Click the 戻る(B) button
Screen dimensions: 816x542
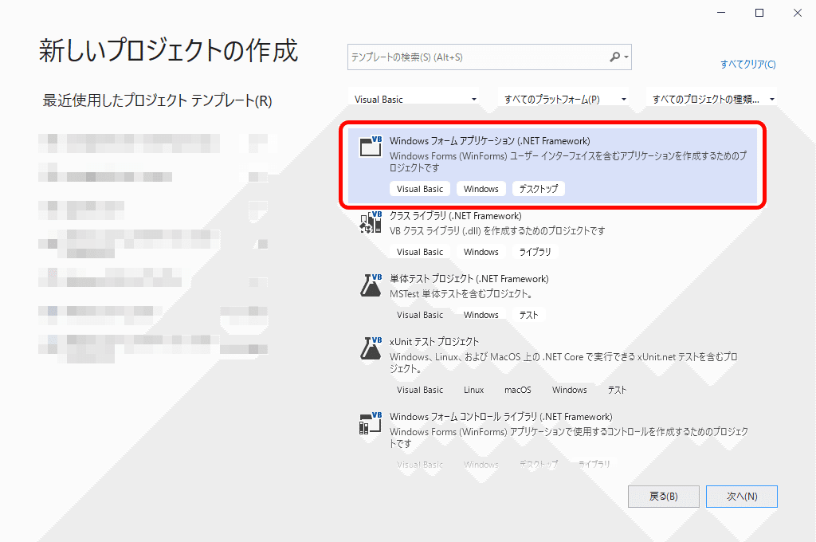point(663,497)
